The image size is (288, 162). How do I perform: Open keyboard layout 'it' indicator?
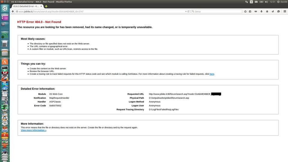tap(251, 2)
